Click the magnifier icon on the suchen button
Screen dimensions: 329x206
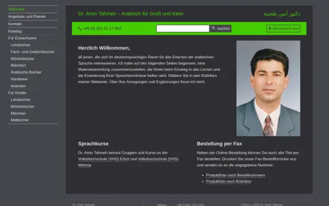click(x=213, y=28)
